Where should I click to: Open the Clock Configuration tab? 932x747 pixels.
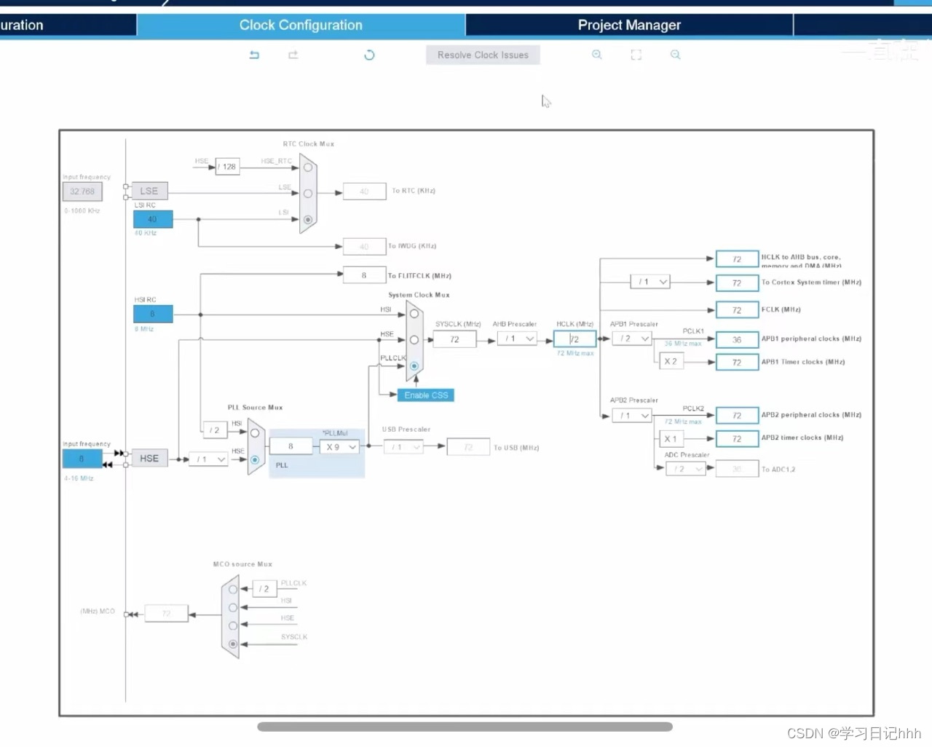click(301, 25)
